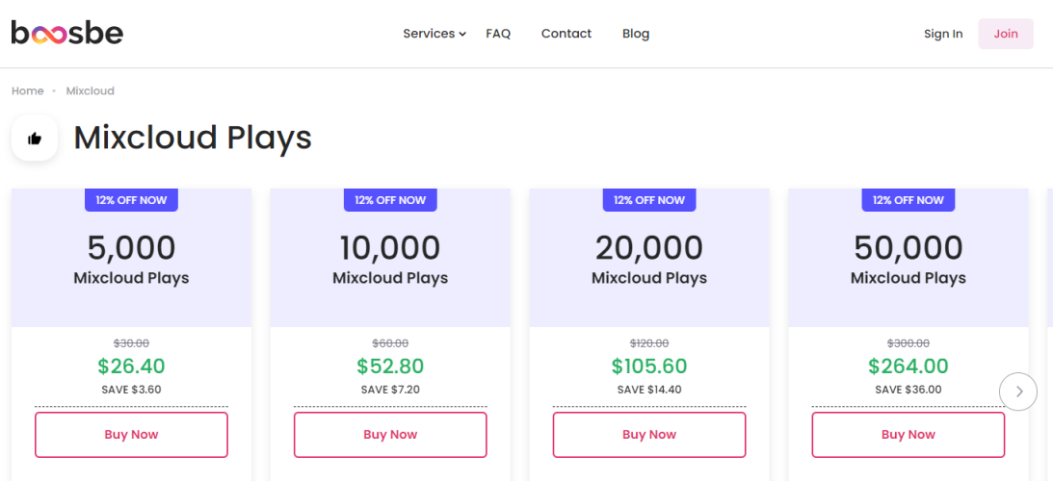The width and height of the screenshot is (1053, 481).
Task: Click the thumbs-up icon beside Mixcloud Plays
Action: (x=35, y=139)
